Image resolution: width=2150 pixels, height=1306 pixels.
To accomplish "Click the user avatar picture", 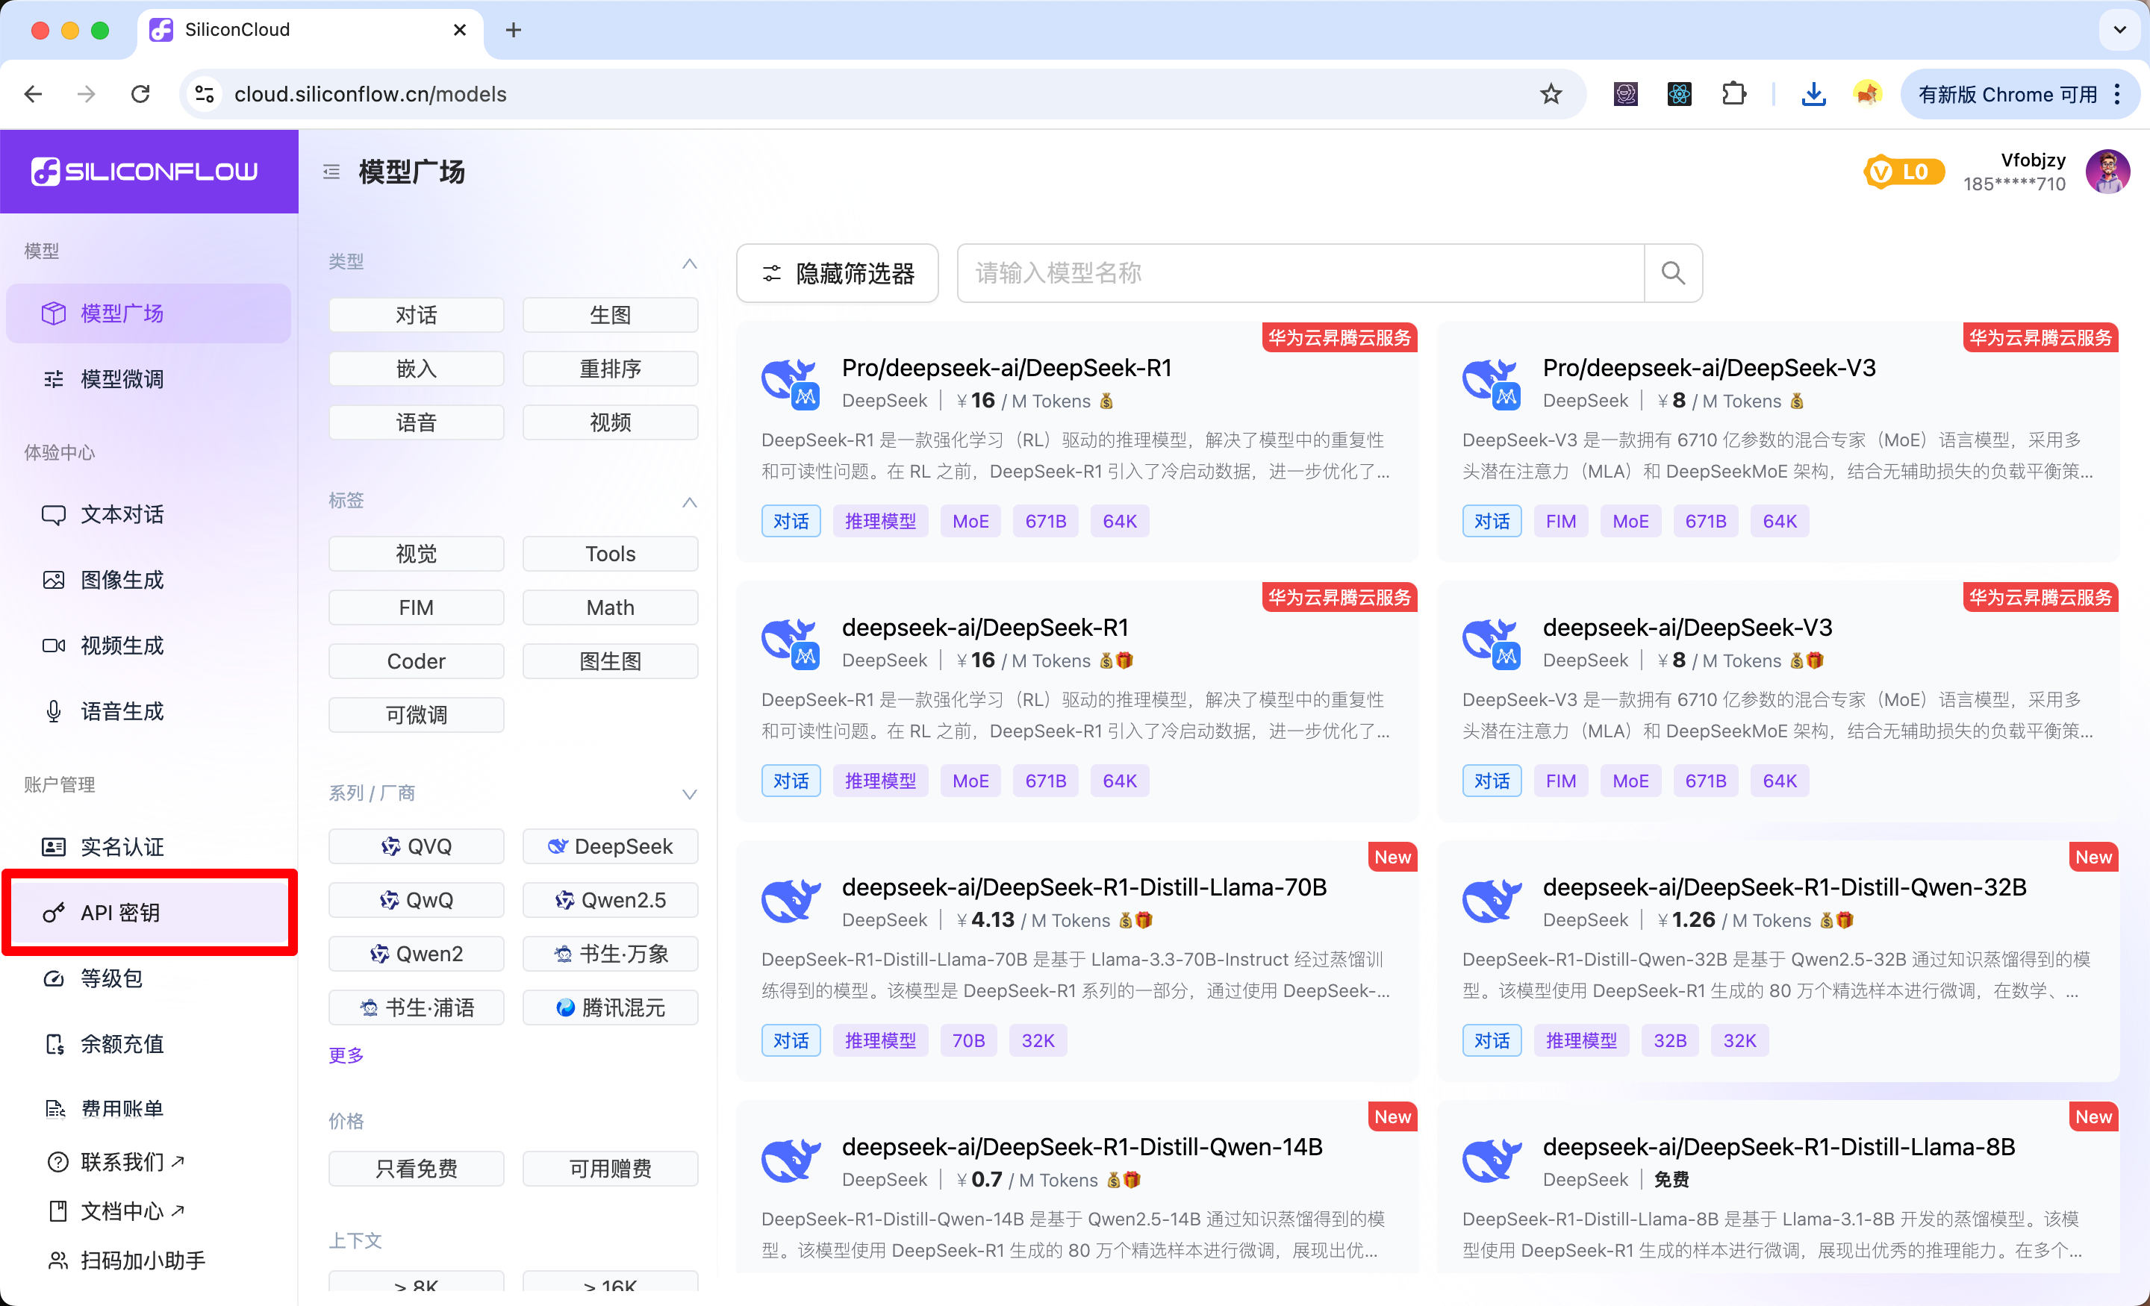I will coord(2107,171).
